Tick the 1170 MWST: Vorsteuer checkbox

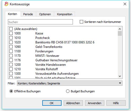pos(11,56)
